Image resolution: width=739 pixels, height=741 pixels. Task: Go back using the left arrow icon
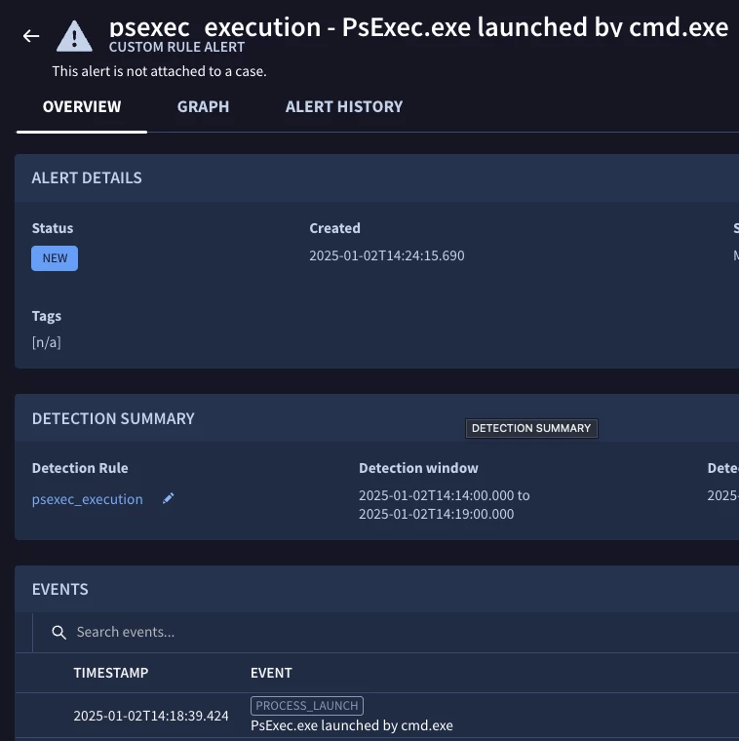click(31, 36)
